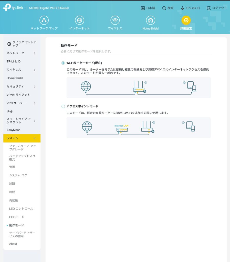This screenshot has width=230, height=262.
Task: Open the Internet globe icon
Action: (x=79, y=20)
